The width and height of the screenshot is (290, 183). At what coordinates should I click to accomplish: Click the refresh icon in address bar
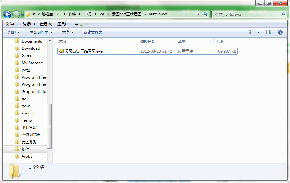click(x=205, y=14)
